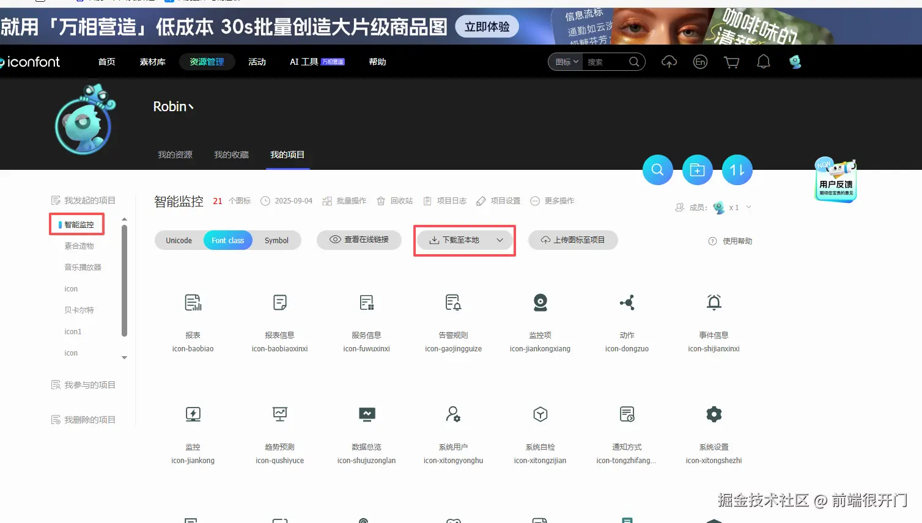Image resolution: width=922 pixels, height=523 pixels.
Task: Open the 帮助 menu item
Action: 377,62
